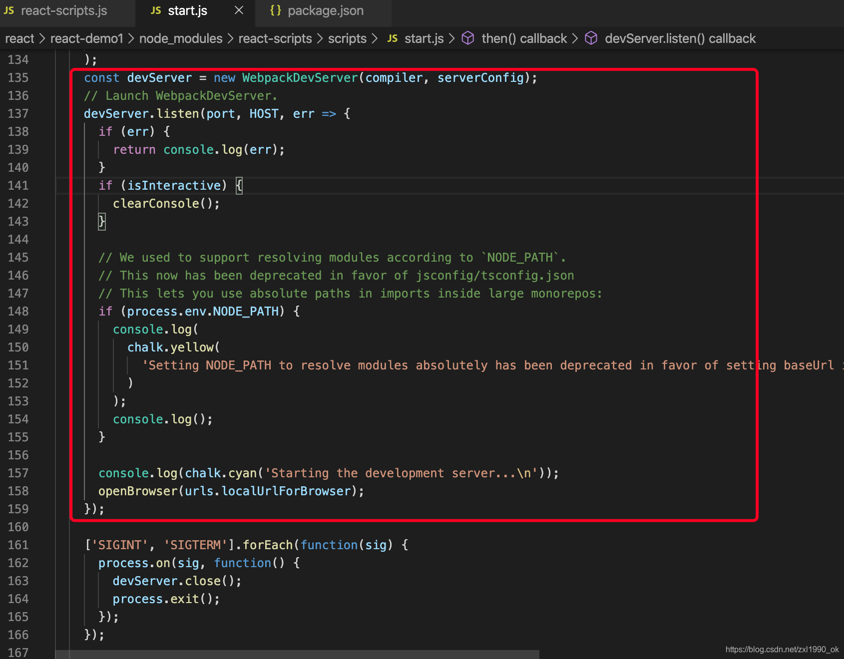Screen dimensions: 844x659
Task: Open the node_modules breadcrumb item
Action: coord(180,38)
